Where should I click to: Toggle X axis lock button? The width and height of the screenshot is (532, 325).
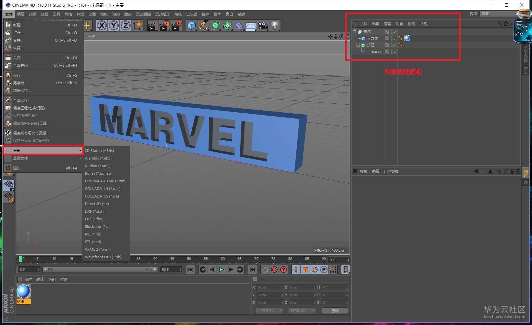(x=102, y=25)
